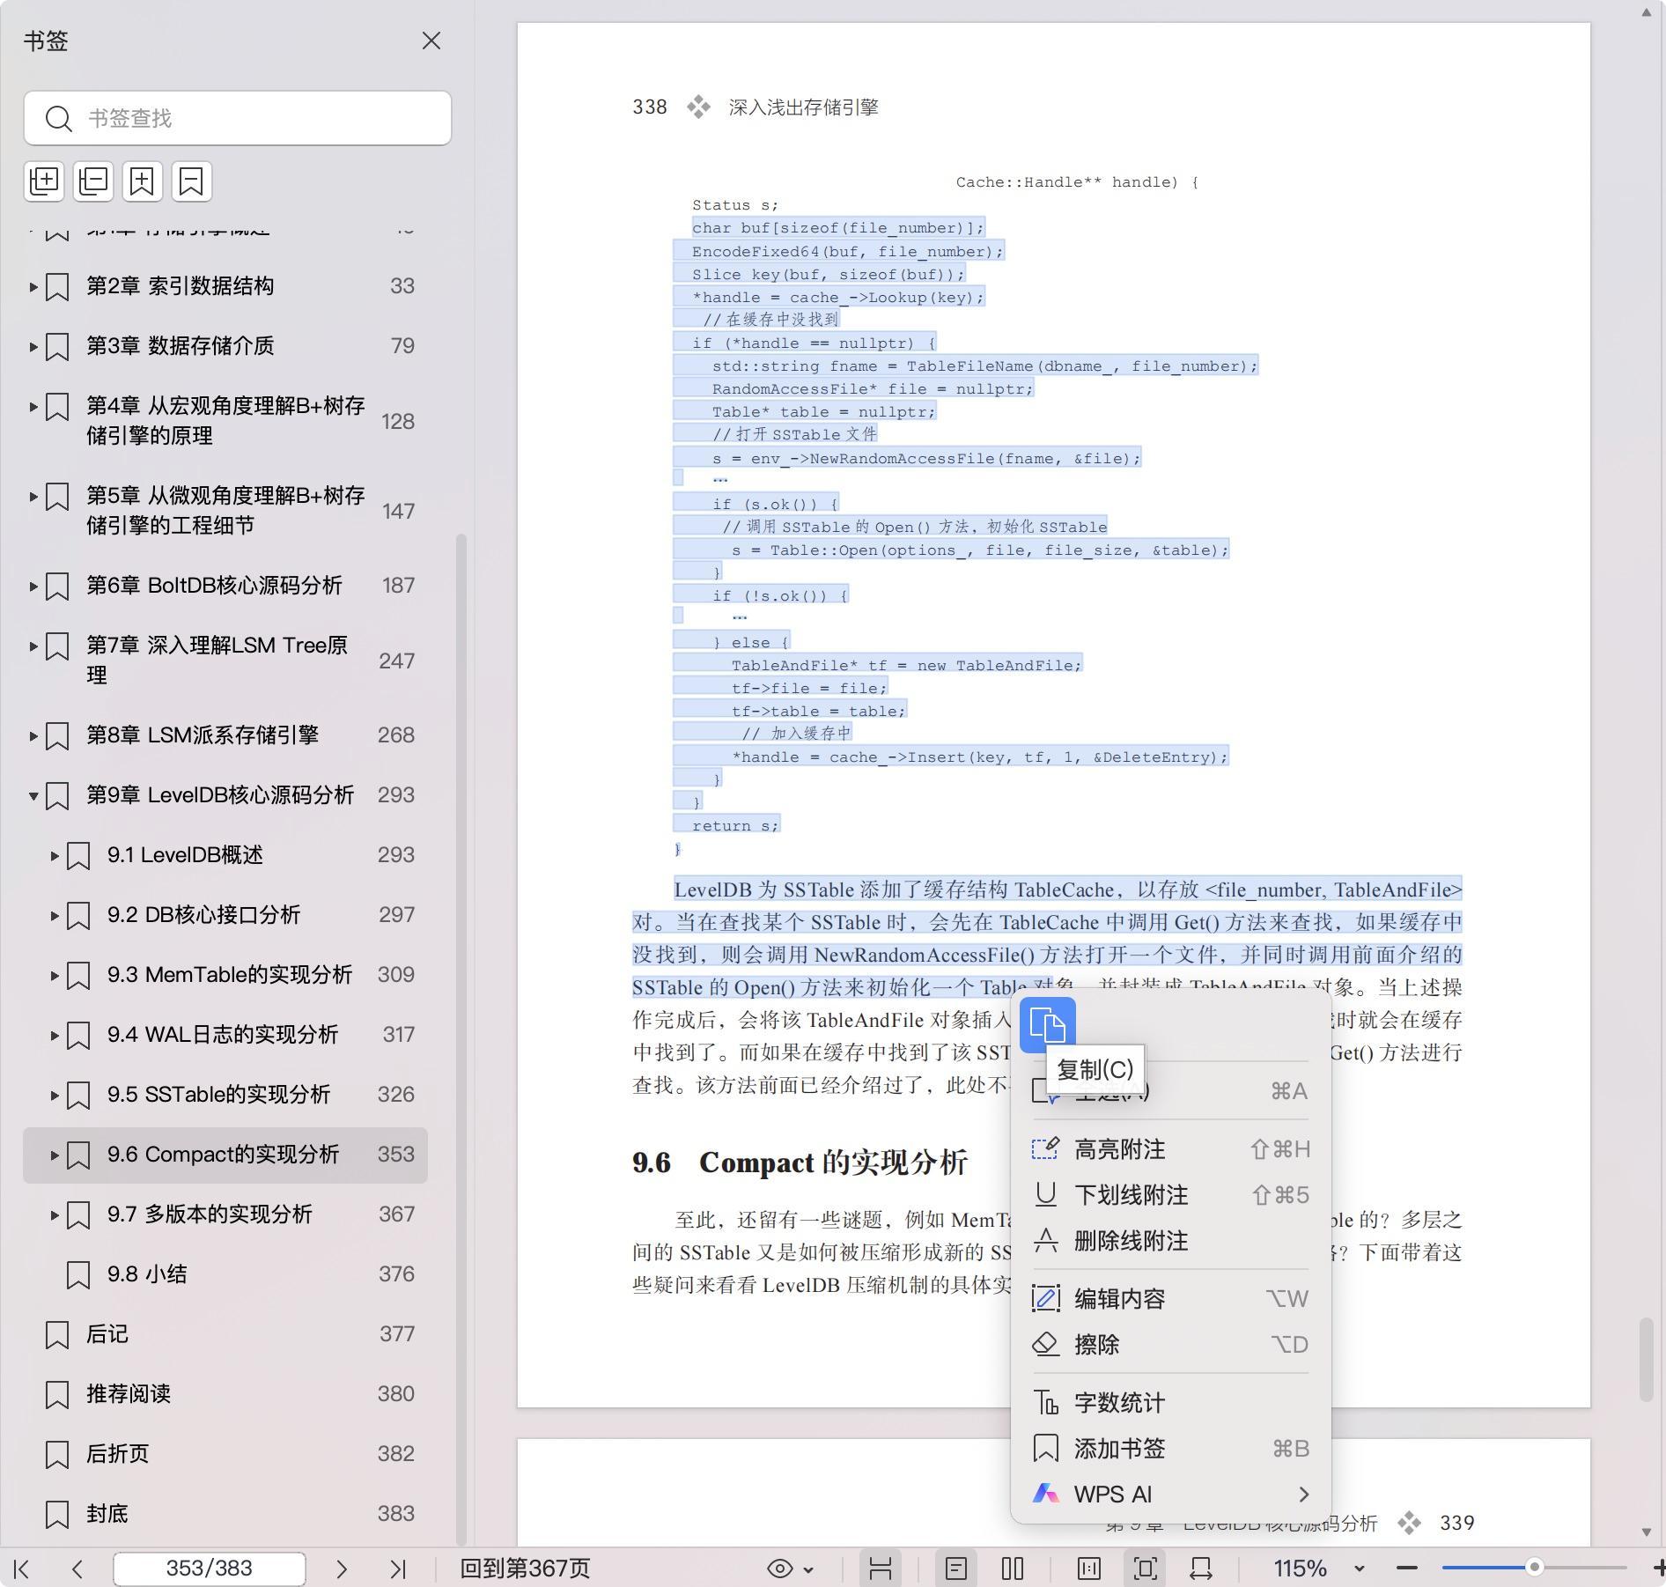Toggle fit-to-page full screen icon
This screenshot has width=1666, height=1587.
(x=1145, y=1569)
